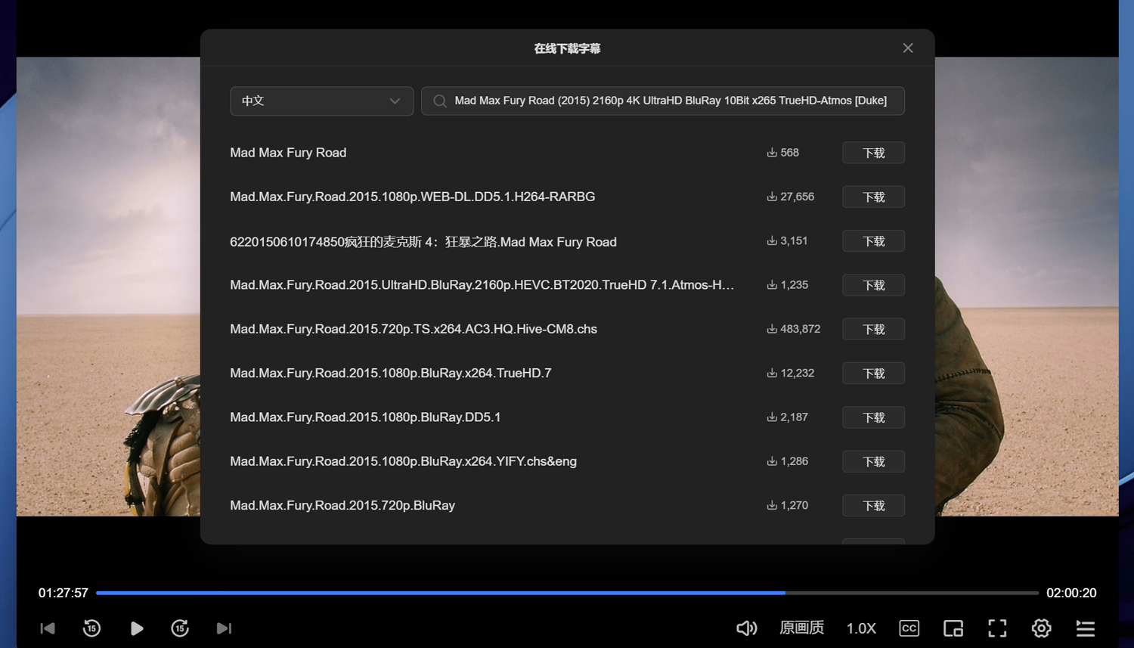Viewport: 1134px width, 648px height.
Task: Open player settings gear
Action: point(1041,628)
